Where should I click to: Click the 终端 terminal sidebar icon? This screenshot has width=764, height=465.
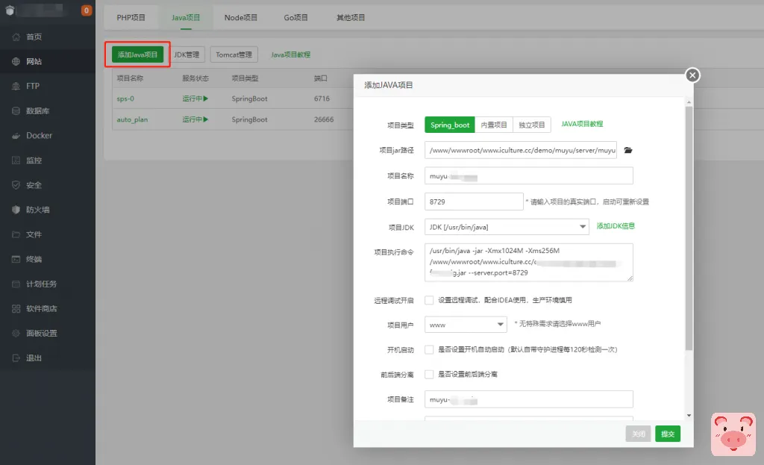pos(16,259)
